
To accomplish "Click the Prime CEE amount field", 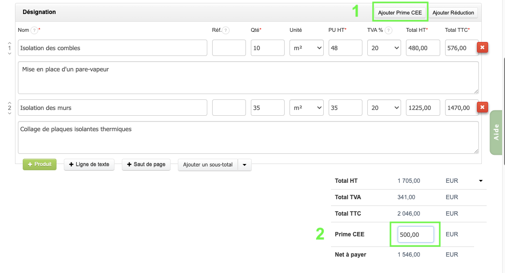I will point(415,234).
